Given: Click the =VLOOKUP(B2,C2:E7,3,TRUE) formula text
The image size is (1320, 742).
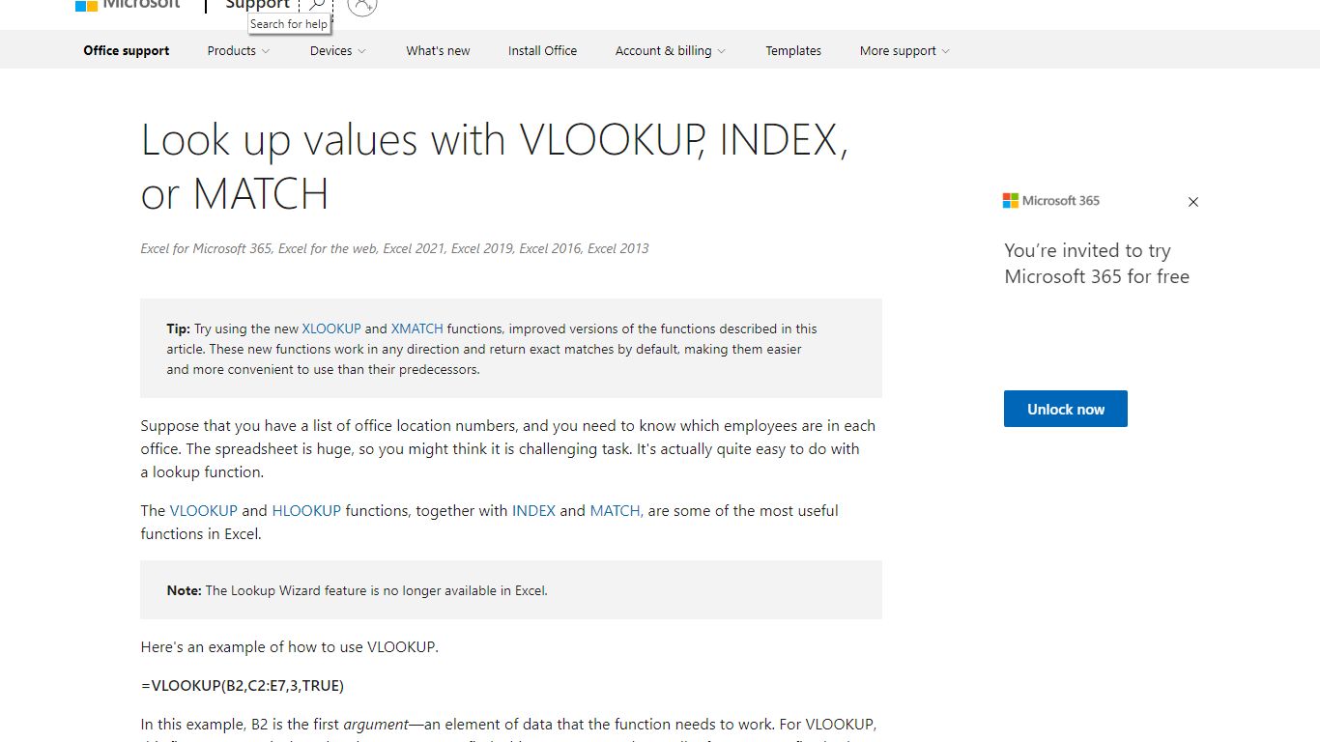Looking at the screenshot, I should [x=243, y=685].
